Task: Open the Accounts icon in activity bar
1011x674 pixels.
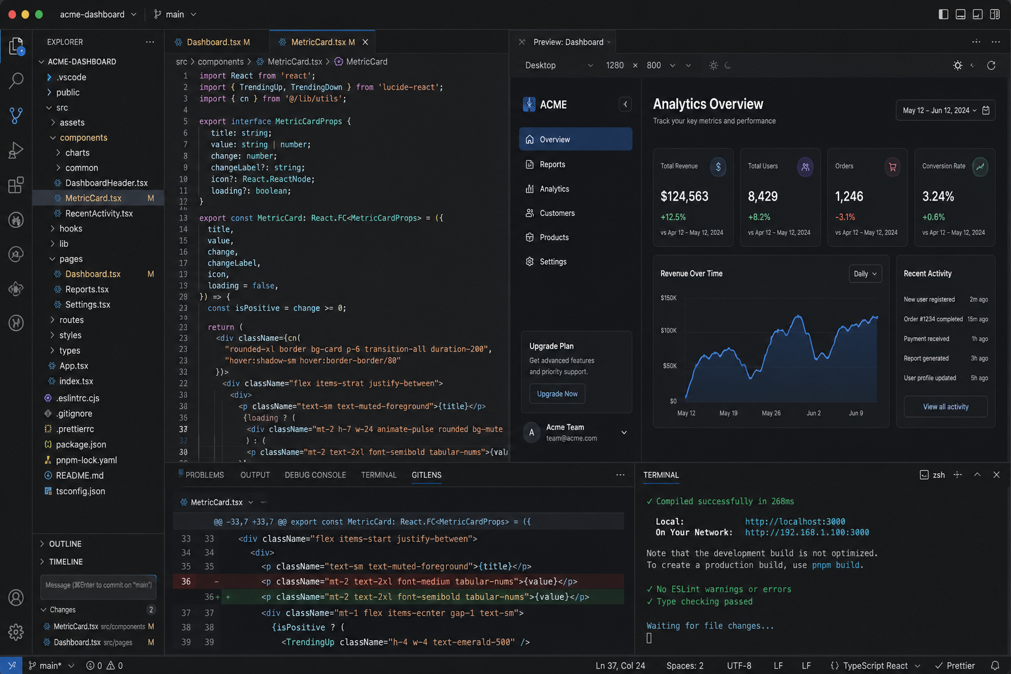Action: 16,598
